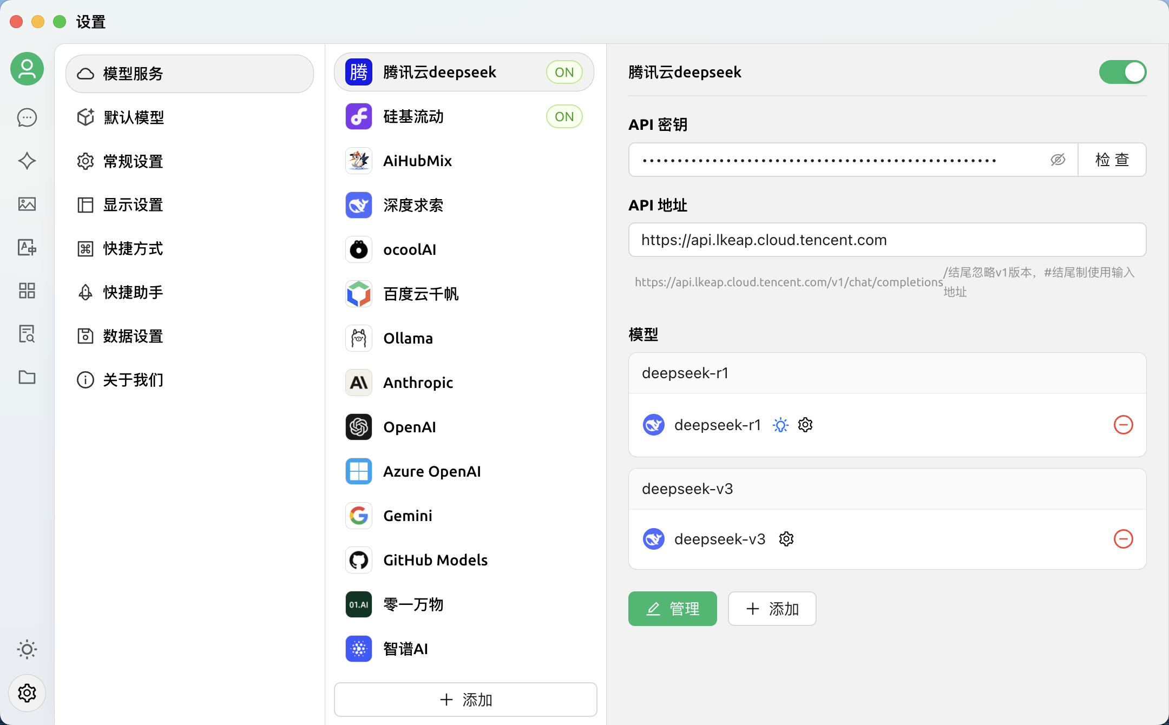Select AiHubMix provider

pyautogui.click(x=464, y=161)
